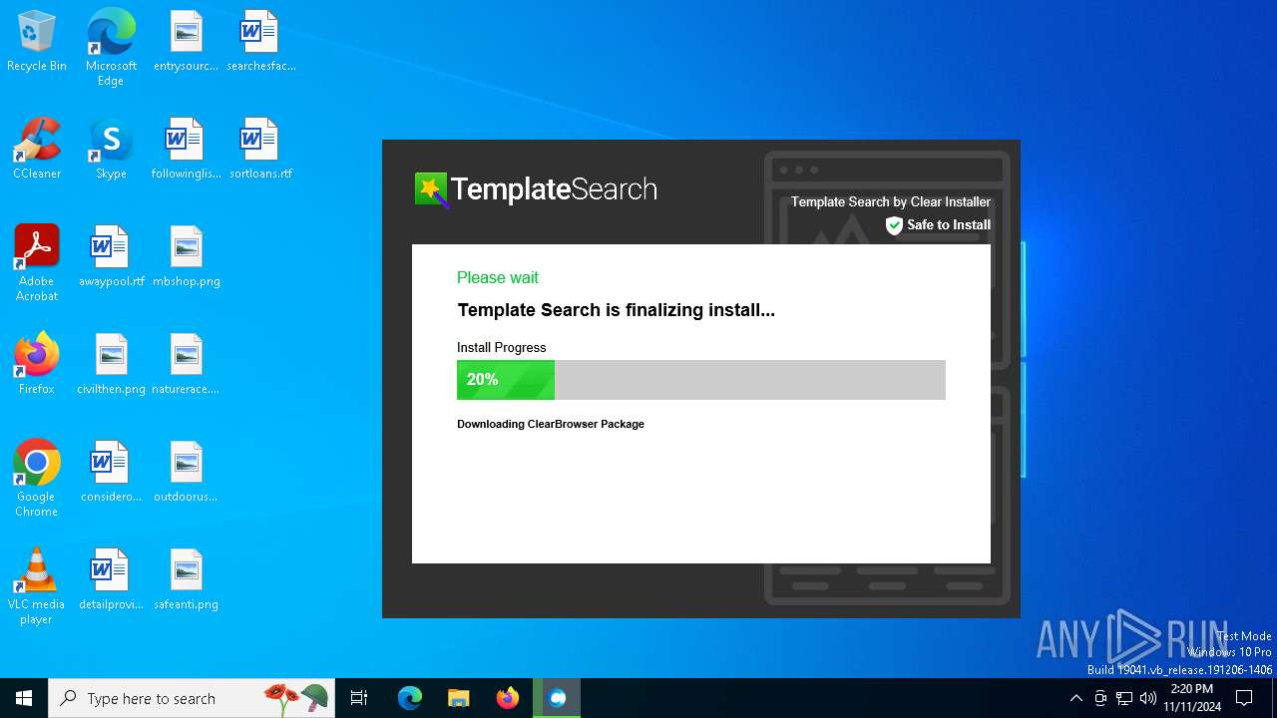Screen dimensions: 1277x718
Task: Click the 20% install progress bar
Action: (701, 380)
